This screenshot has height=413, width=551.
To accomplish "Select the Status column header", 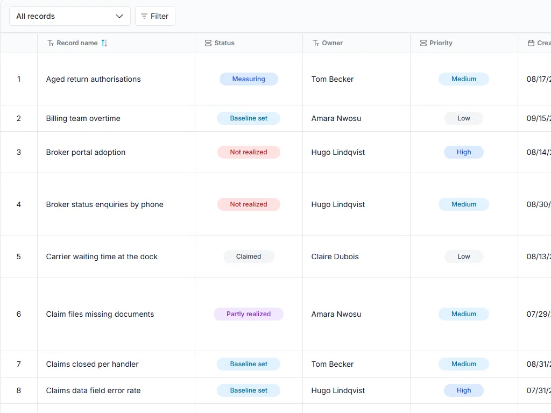I will point(249,43).
